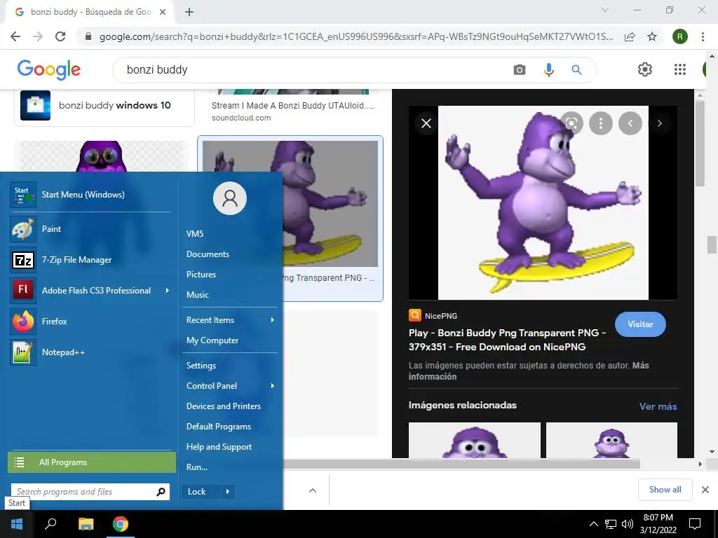Expand Control Panel submenu arrow
718x538 pixels.
272,386
